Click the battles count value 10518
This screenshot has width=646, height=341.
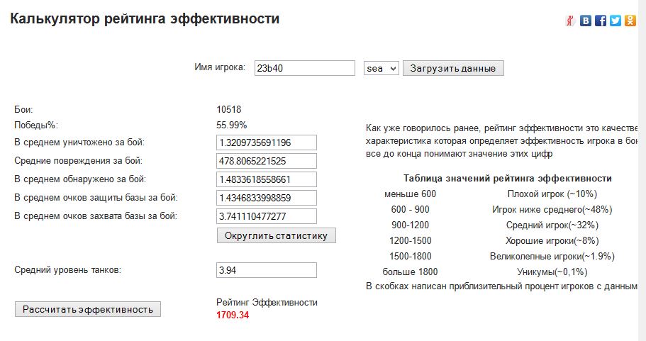(x=229, y=109)
